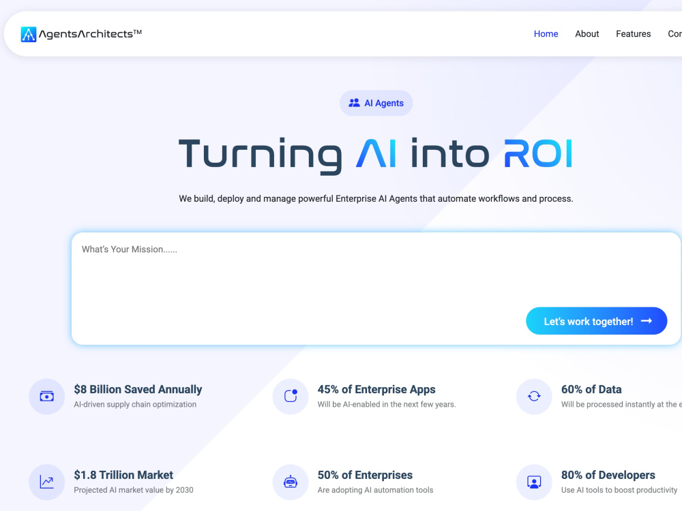682x511 pixels.
Task: Click chart icon beside $1.8 Trillion Market
Action: (x=47, y=482)
